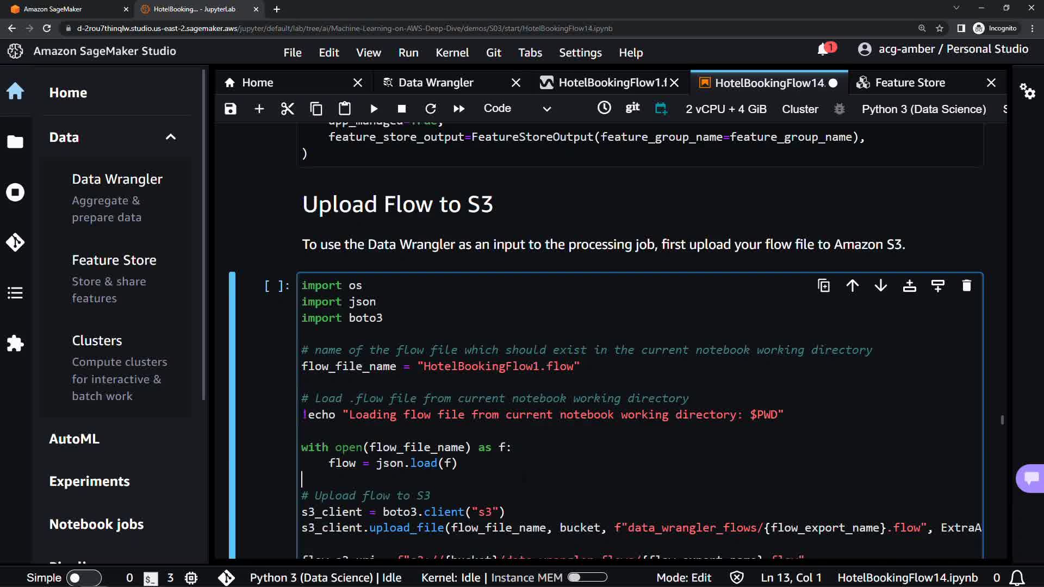Switch to the Data Wrangler tab
The width and height of the screenshot is (1044, 587).
436,83
